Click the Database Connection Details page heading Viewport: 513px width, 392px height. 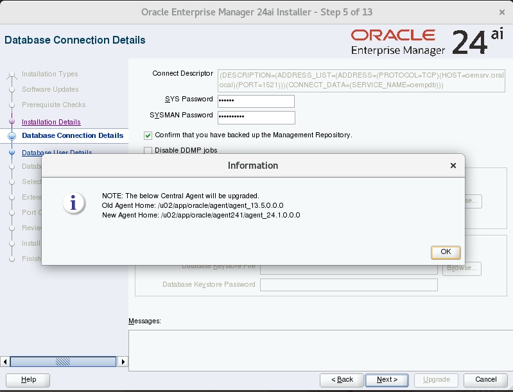(x=75, y=40)
